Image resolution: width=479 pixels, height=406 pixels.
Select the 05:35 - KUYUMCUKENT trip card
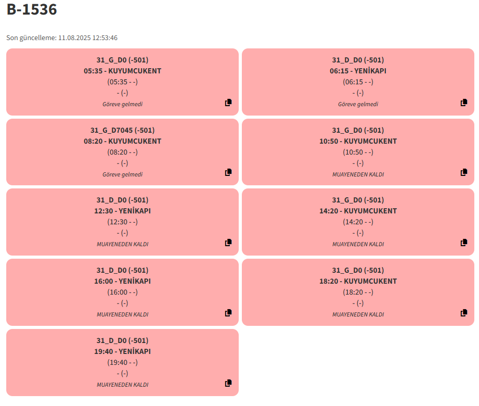pos(122,82)
